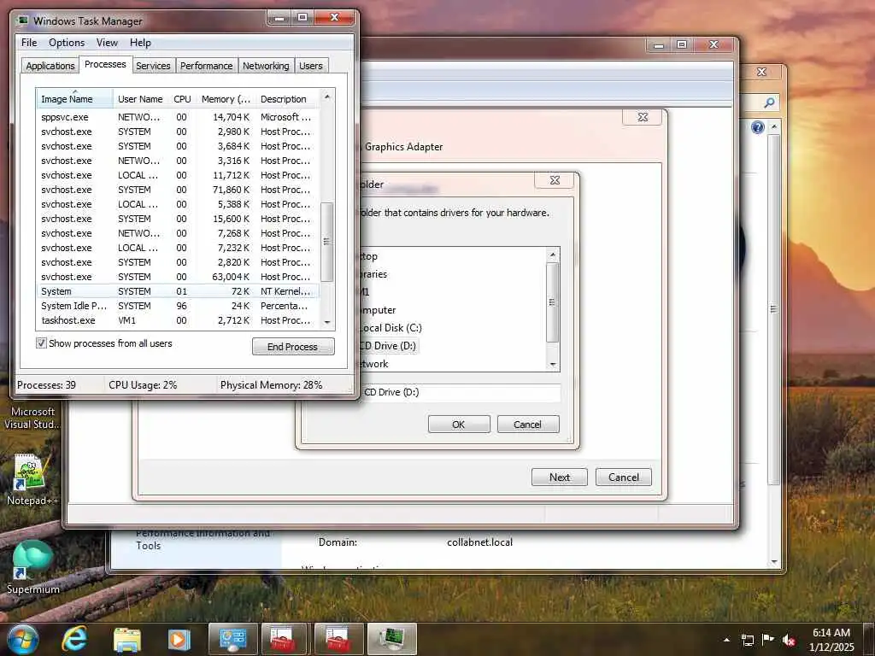875x656 pixels.
Task: Select CD Drive (D:) in folder tree
Action: (388, 346)
